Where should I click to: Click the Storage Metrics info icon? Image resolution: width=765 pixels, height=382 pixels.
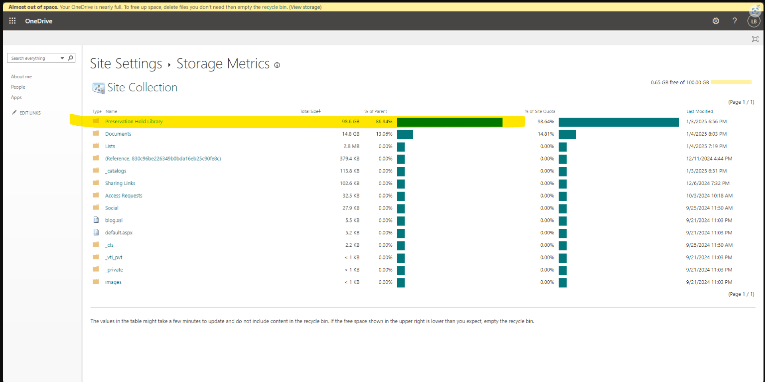tap(277, 65)
